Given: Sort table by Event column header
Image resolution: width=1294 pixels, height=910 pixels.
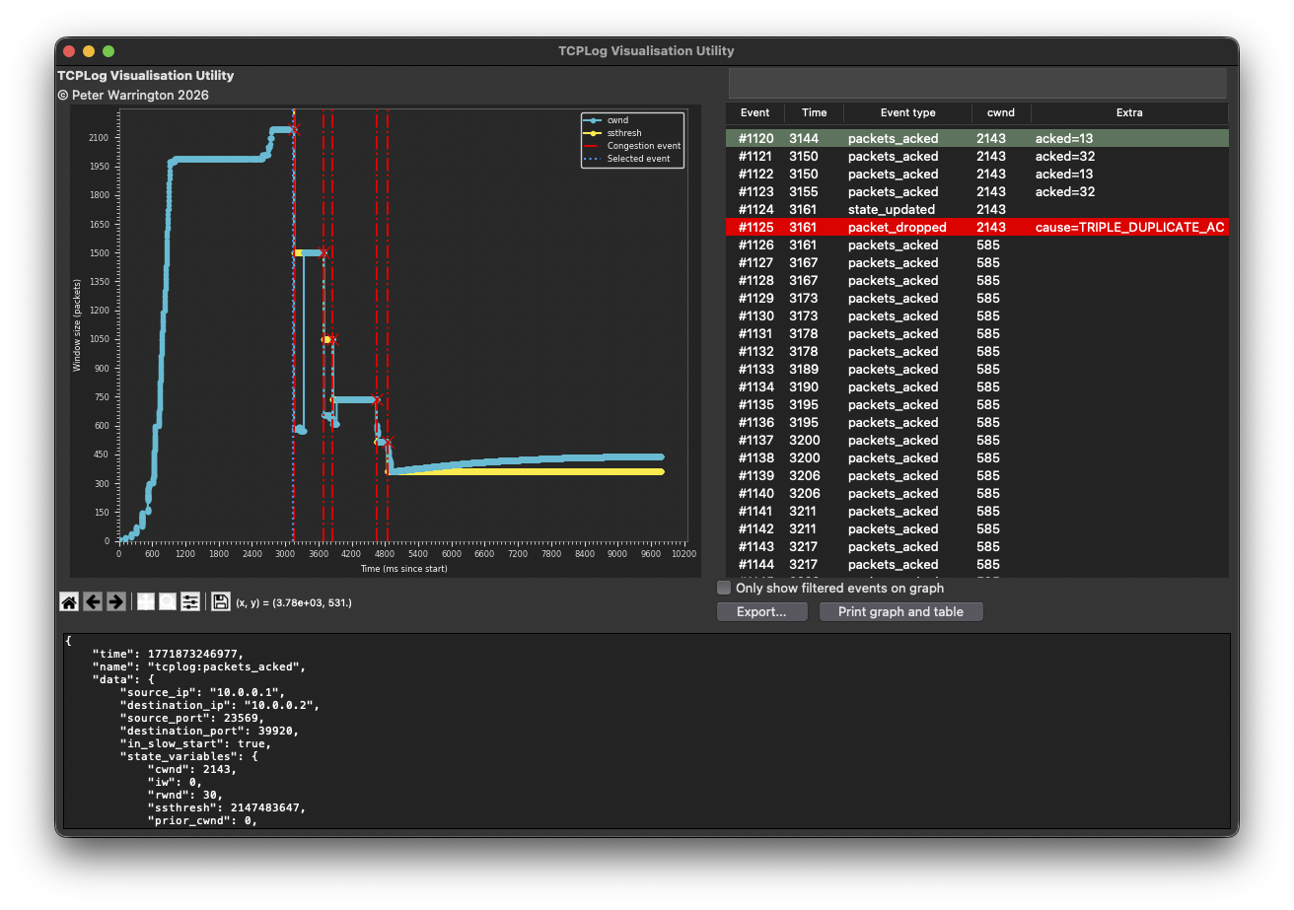Looking at the screenshot, I should (x=755, y=112).
